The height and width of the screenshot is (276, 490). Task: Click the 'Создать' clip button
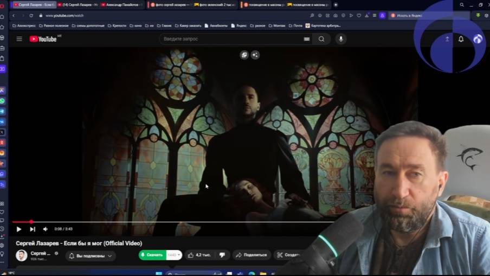pos(288,255)
